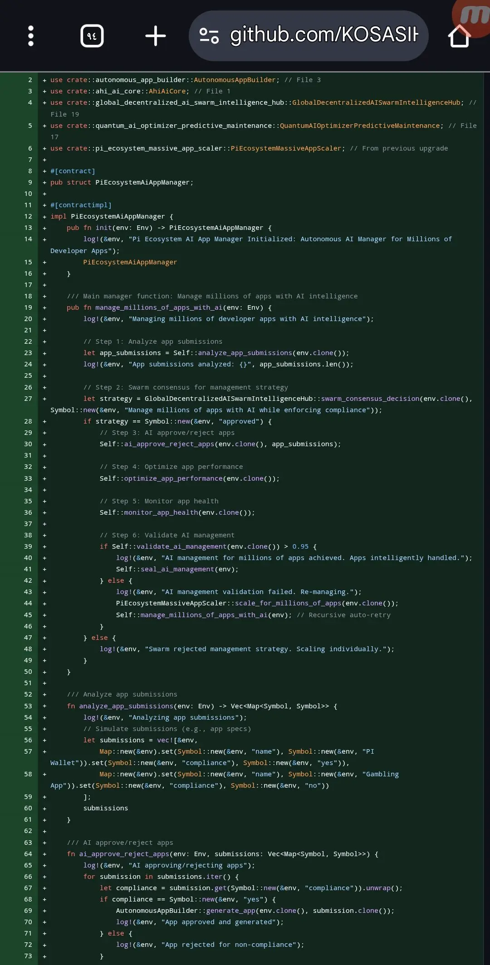The width and height of the screenshot is (490, 965).
Task: Click 'AutonomousAppBuilder' in the line 2 import
Action: pyautogui.click(x=235, y=80)
